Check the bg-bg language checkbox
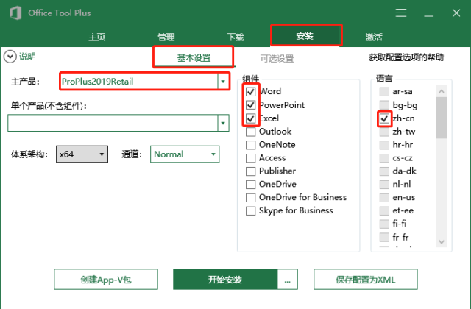This screenshot has height=309, width=471. coord(384,104)
